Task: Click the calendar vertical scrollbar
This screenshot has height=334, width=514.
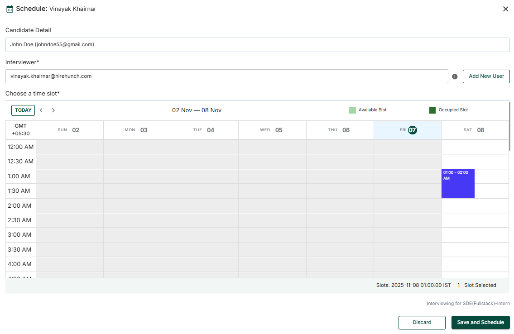Action: click(x=510, y=127)
